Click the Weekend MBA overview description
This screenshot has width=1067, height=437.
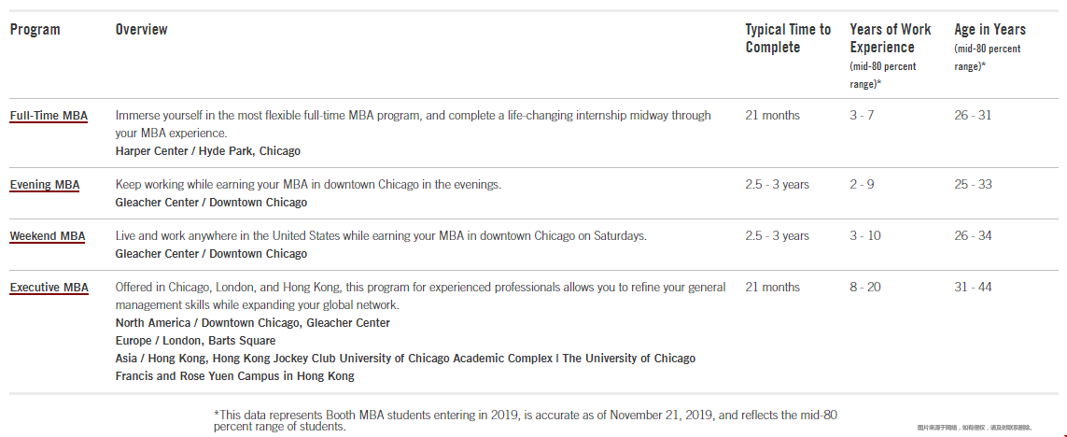[380, 235]
